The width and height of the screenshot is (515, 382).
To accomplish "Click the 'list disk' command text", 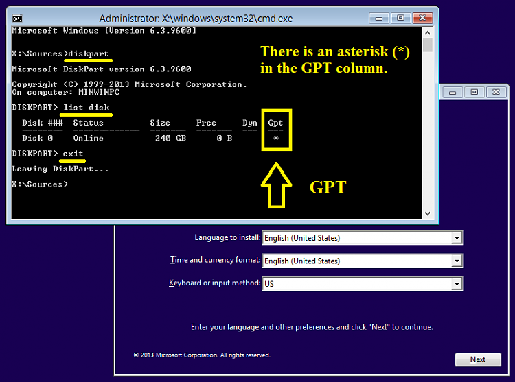I will coord(87,108).
